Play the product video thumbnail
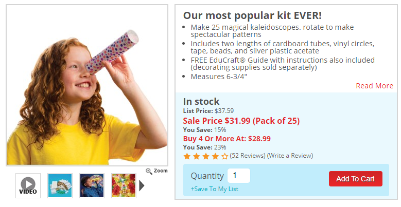This screenshot has height=207, width=401. [28, 185]
